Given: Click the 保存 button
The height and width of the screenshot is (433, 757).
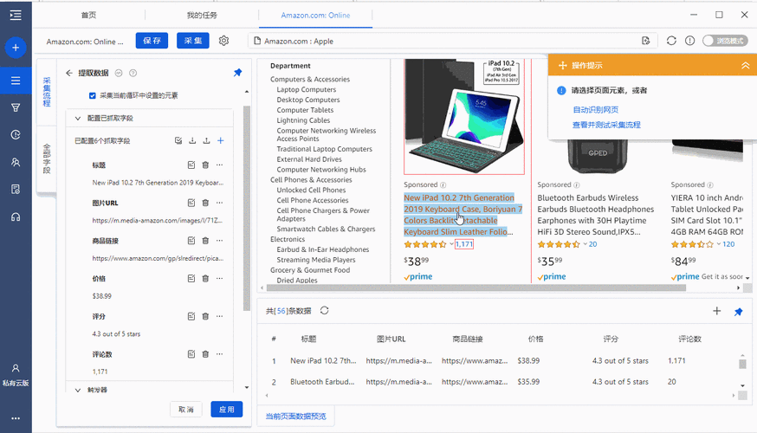Looking at the screenshot, I should 152,41.
